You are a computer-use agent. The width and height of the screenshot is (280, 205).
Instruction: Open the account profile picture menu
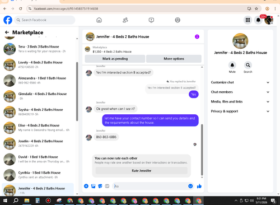tap(269, 20)
